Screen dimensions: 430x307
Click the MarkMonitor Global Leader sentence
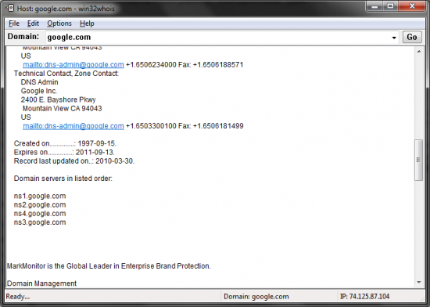(x=109, y=266)
